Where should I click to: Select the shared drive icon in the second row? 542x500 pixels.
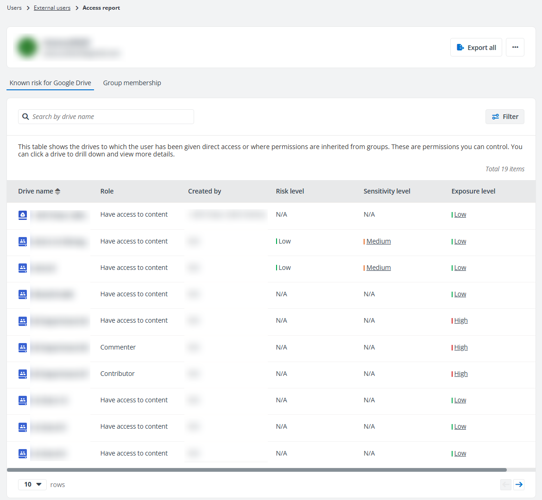point(22,242)
